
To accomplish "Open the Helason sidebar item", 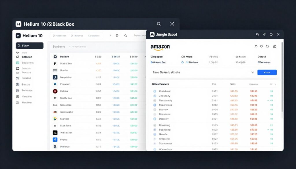I will (26, 78).
